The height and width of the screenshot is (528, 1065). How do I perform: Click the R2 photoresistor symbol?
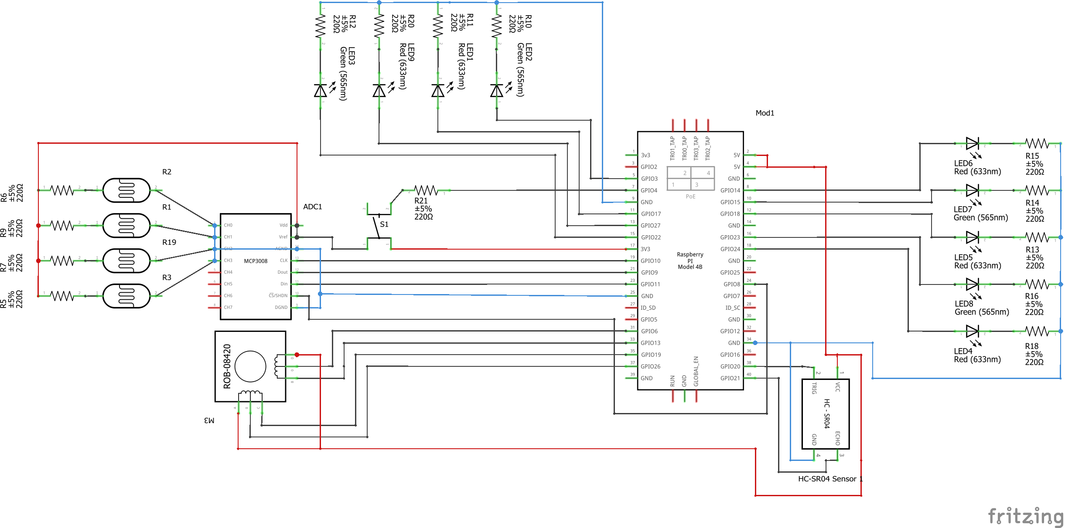pos(126,190)
